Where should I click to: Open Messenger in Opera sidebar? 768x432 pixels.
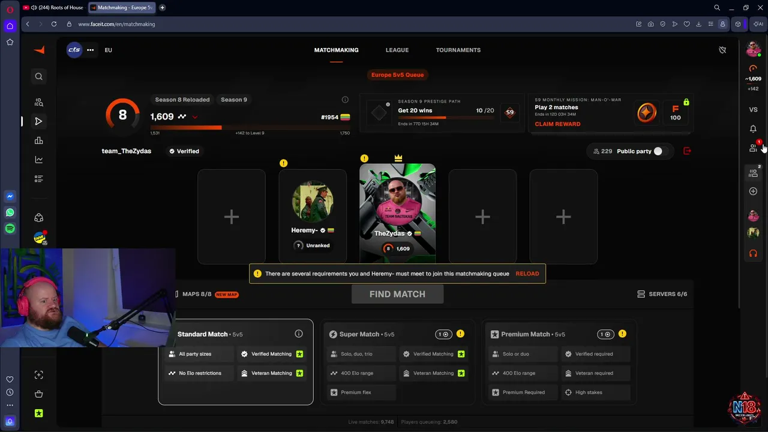tap(10, 196)
